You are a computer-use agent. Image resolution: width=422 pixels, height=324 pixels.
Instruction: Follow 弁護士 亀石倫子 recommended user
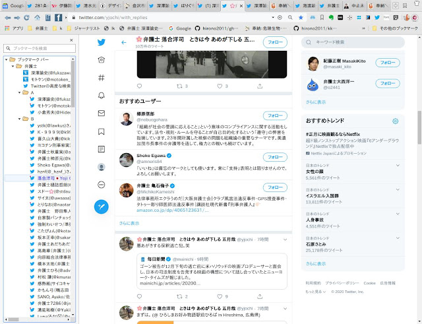[x=275, y=187]
